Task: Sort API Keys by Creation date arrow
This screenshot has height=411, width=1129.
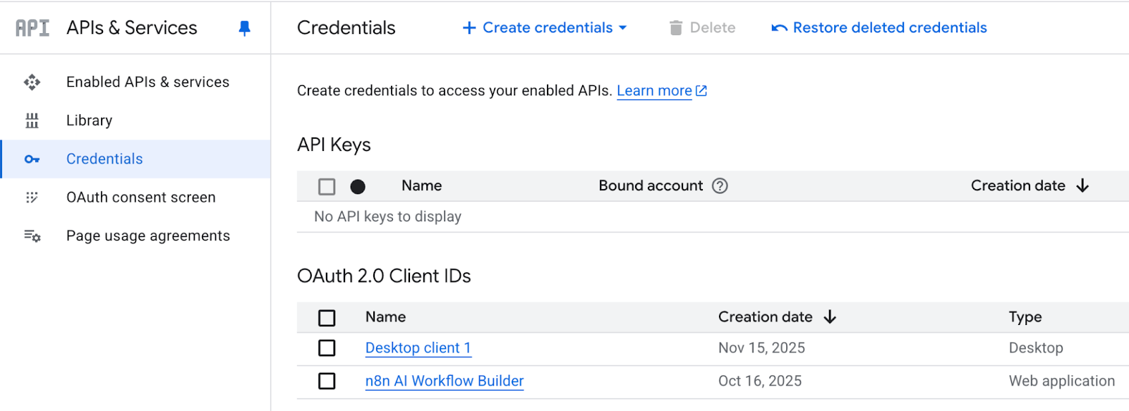Action: 1082,186
